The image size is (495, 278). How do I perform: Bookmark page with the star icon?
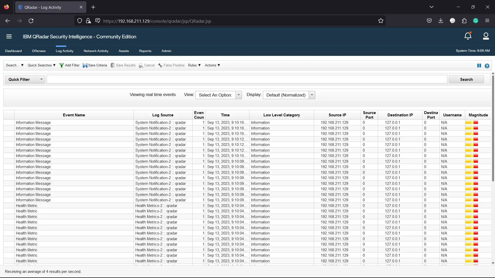(381, 21)
